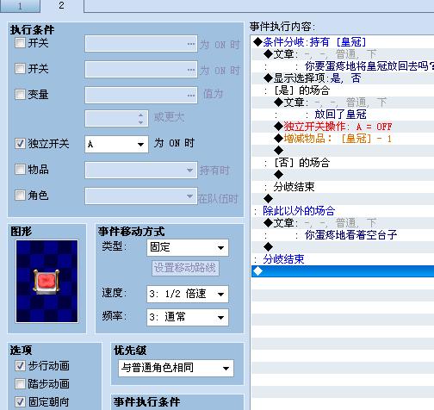434x410 pixels.
Task: Select event page tab 2
Action: 62,6
